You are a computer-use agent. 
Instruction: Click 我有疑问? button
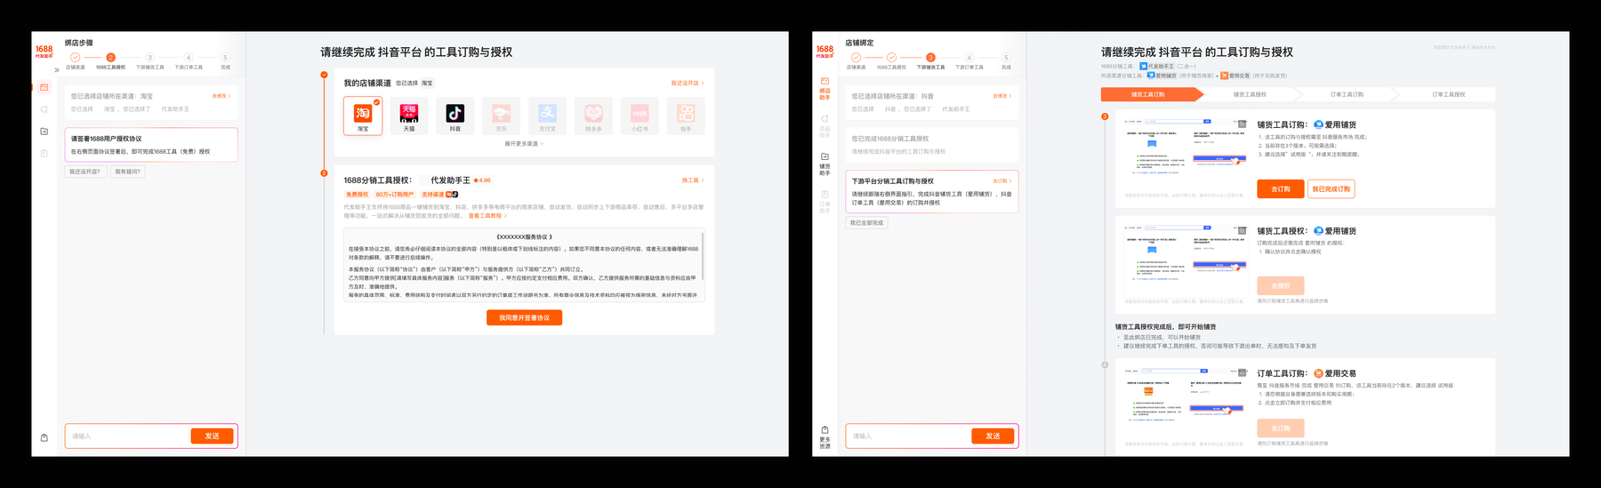click(x=127, y=172)
